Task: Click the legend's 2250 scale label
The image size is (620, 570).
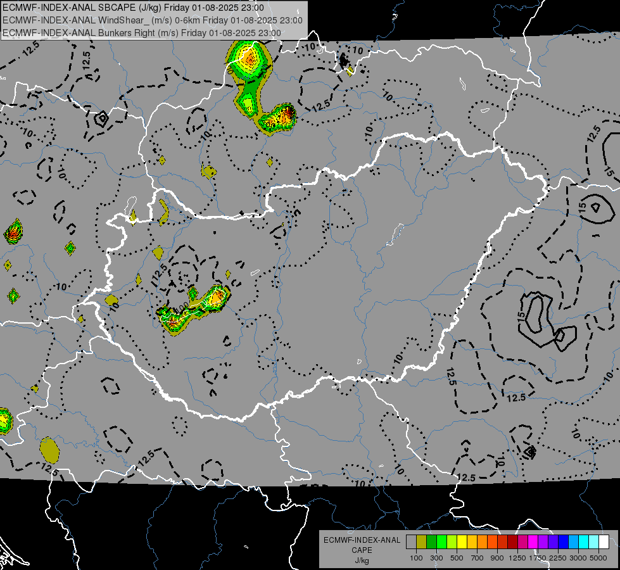Action: [x=557, y=558]
